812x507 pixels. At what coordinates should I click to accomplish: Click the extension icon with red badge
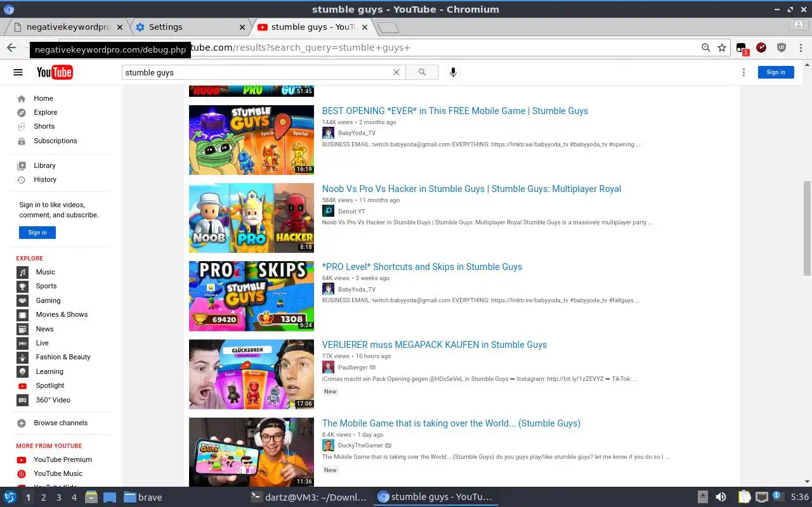(x=742, y=48)
